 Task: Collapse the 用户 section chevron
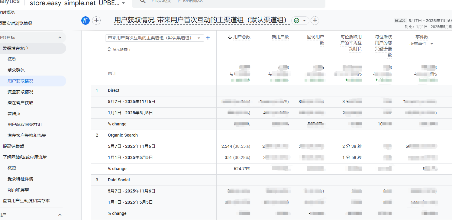60,215
